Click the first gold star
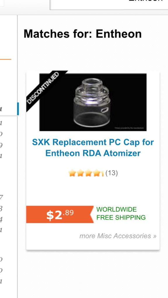Image resolution: width=168 pixels, height=298 pixels. (72, 173)
